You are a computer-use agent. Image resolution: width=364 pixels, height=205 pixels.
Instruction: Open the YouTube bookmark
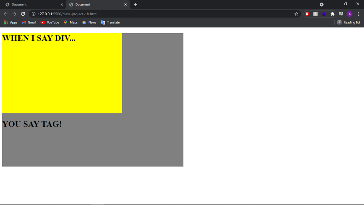click(50, 22)
